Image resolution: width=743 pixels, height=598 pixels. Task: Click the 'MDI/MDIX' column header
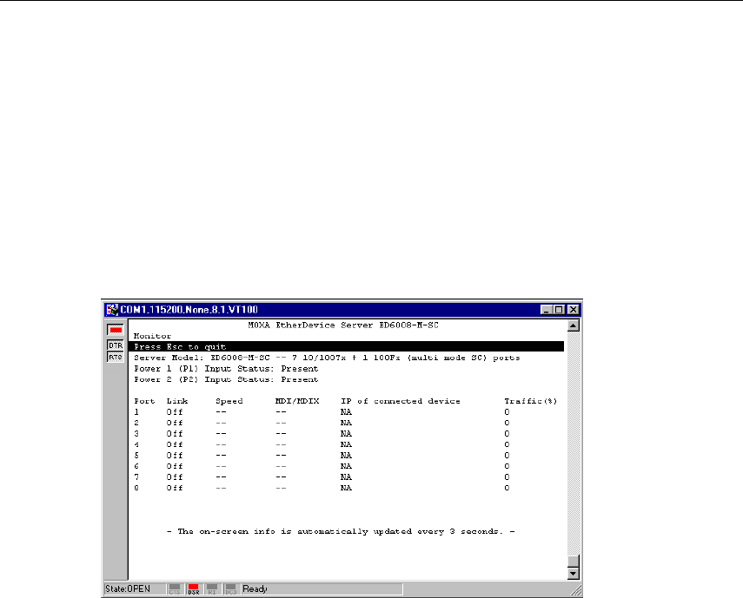(297, 401)
